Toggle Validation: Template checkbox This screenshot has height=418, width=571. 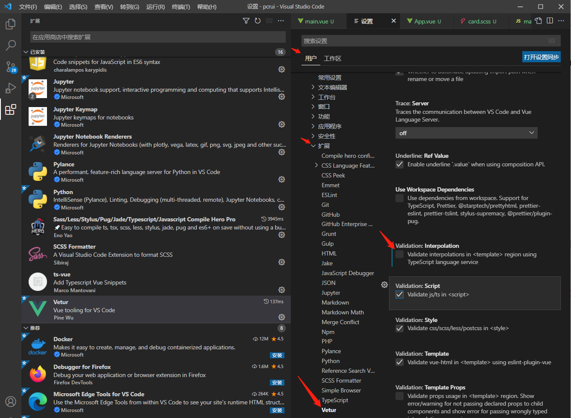(x=400, y=362)
